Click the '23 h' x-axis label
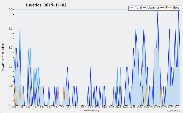The image size is (183, 113). [x=174, y=107]
